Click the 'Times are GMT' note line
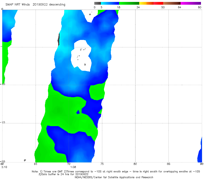This screenshot has width=204, height=179. tap(116, 172)
